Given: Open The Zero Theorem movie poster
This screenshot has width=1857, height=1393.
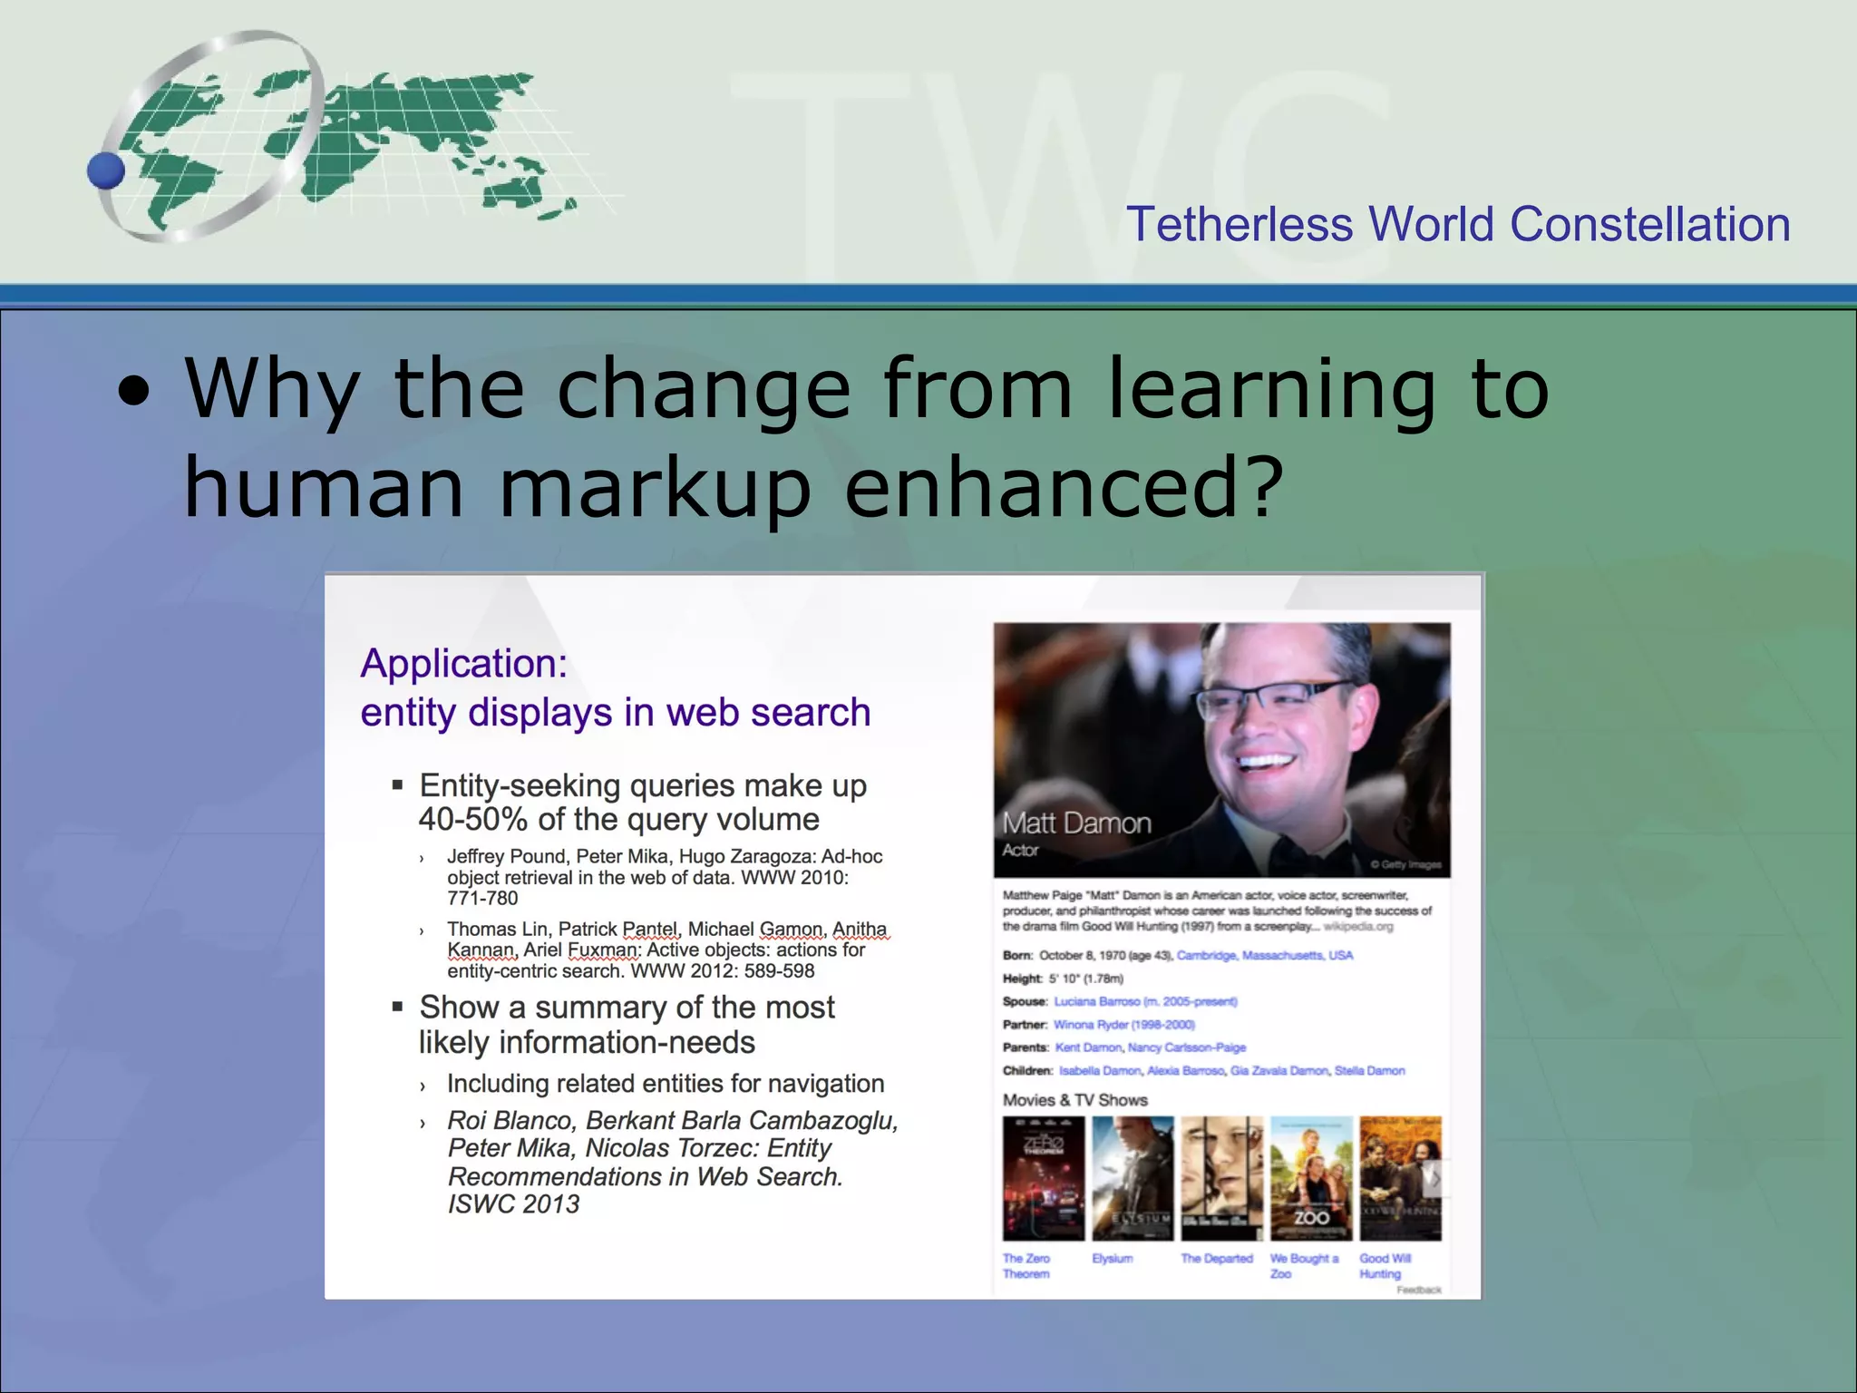Looking at the screenshot, I should pyautogui.click(x=1043, y=1177).
